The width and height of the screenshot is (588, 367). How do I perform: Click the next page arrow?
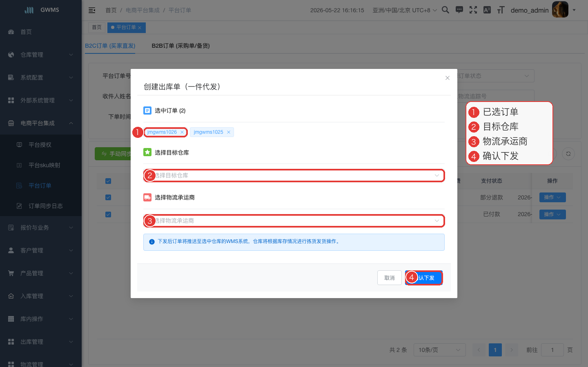(x=512, y=350)
